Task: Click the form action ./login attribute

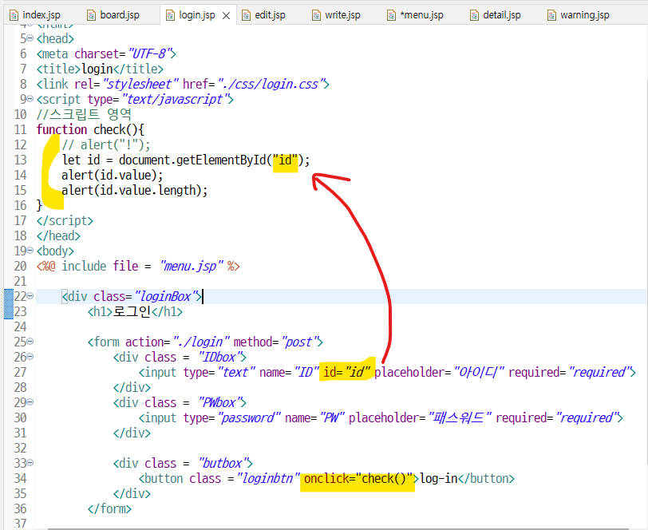Action: tap(176, 342)
